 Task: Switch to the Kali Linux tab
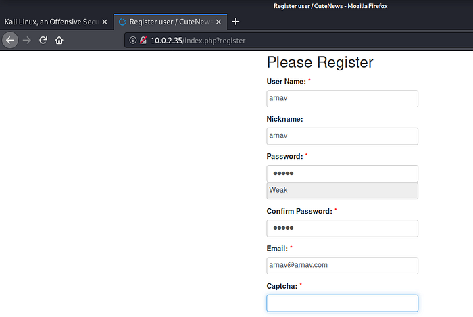[x=51, y=22]
